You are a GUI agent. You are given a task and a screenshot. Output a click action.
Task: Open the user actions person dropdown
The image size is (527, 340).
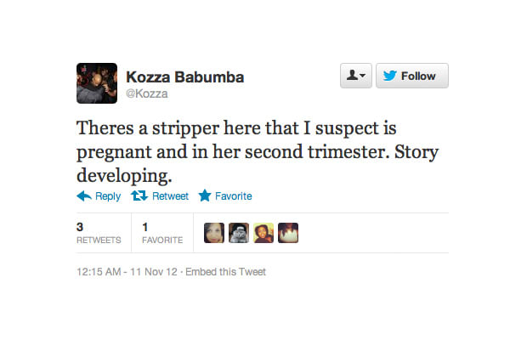click(x=356, y=76)
